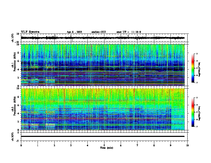Click time axis tick label "9" at bottom

coord(171,145)
